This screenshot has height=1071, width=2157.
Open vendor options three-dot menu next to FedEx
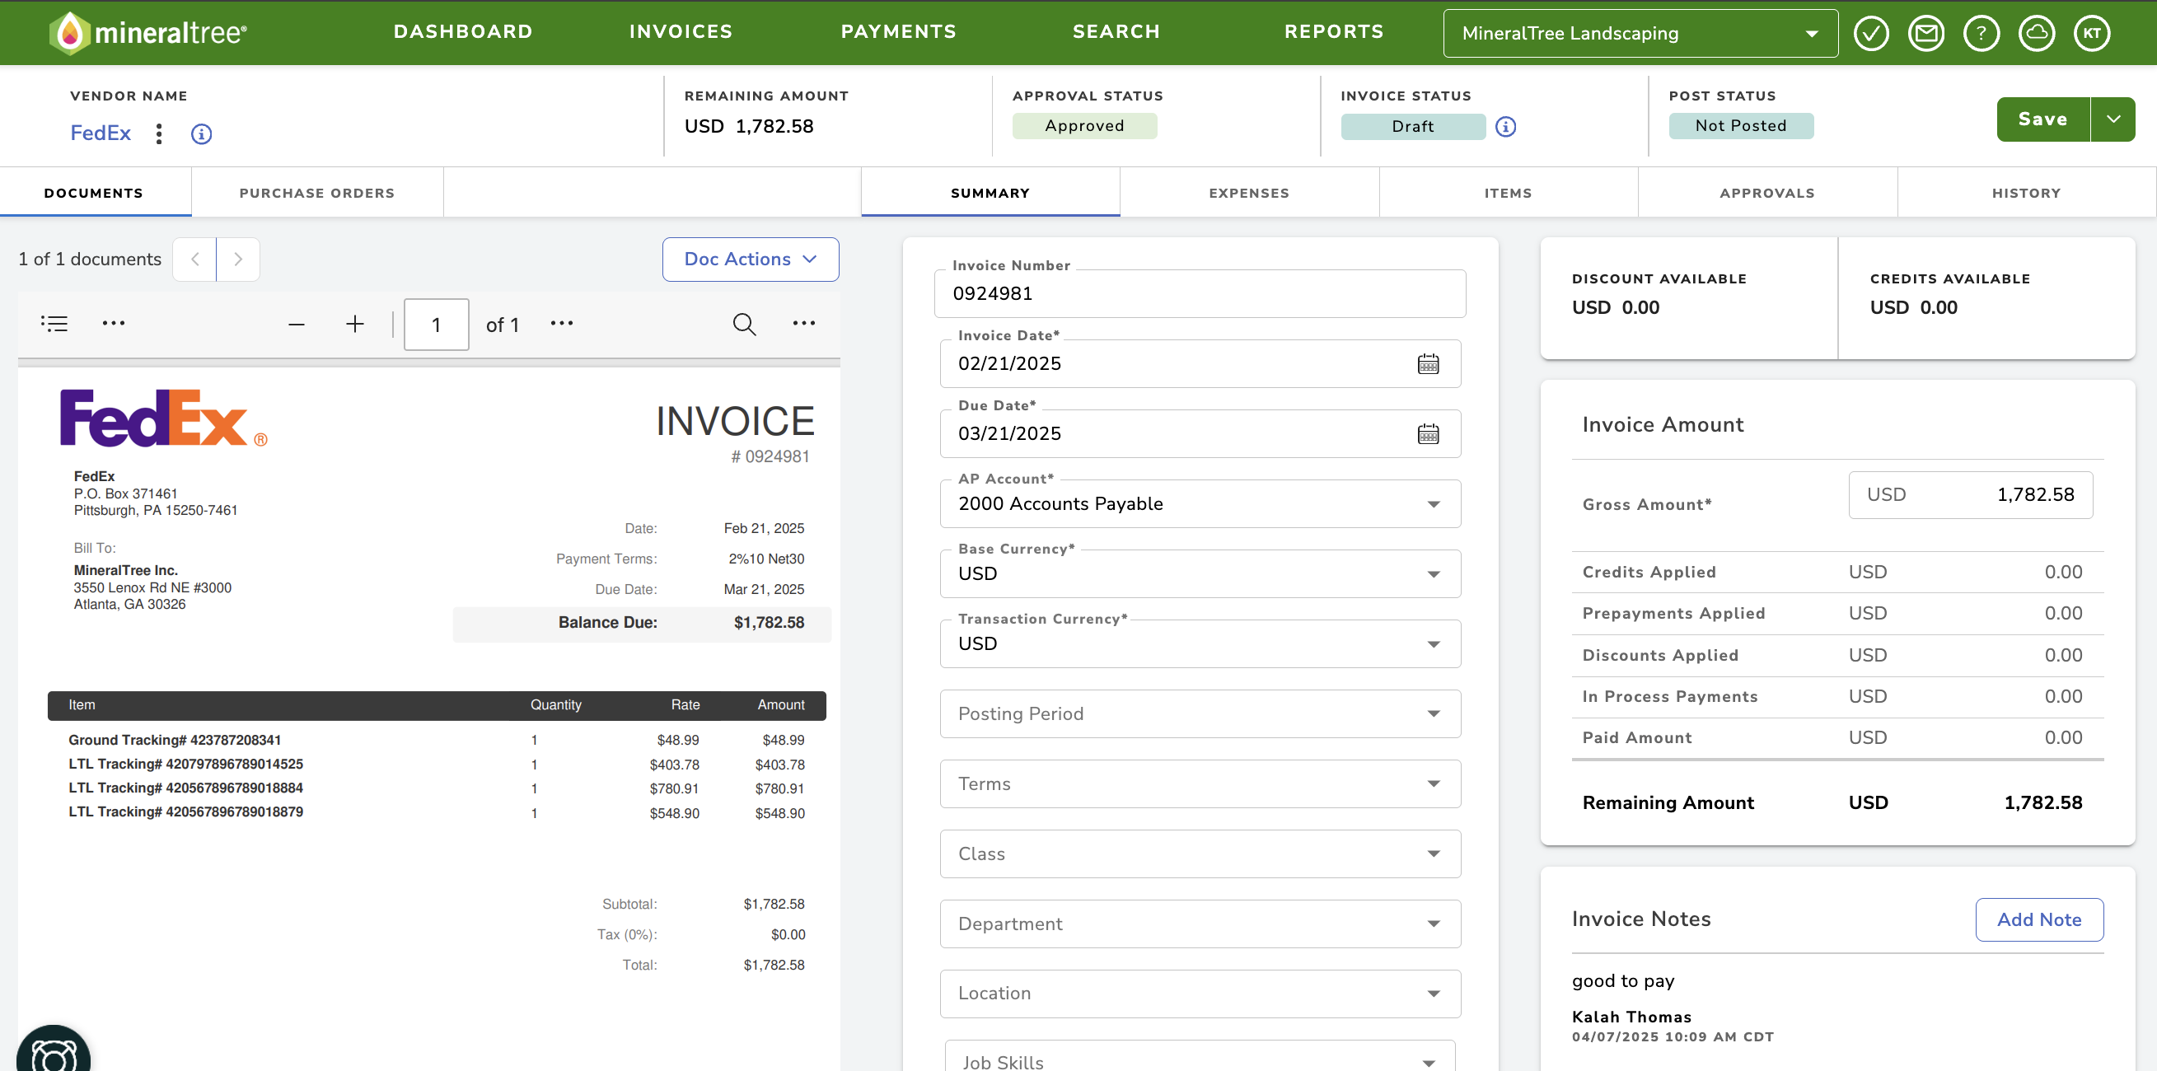[x=159, y=134]
